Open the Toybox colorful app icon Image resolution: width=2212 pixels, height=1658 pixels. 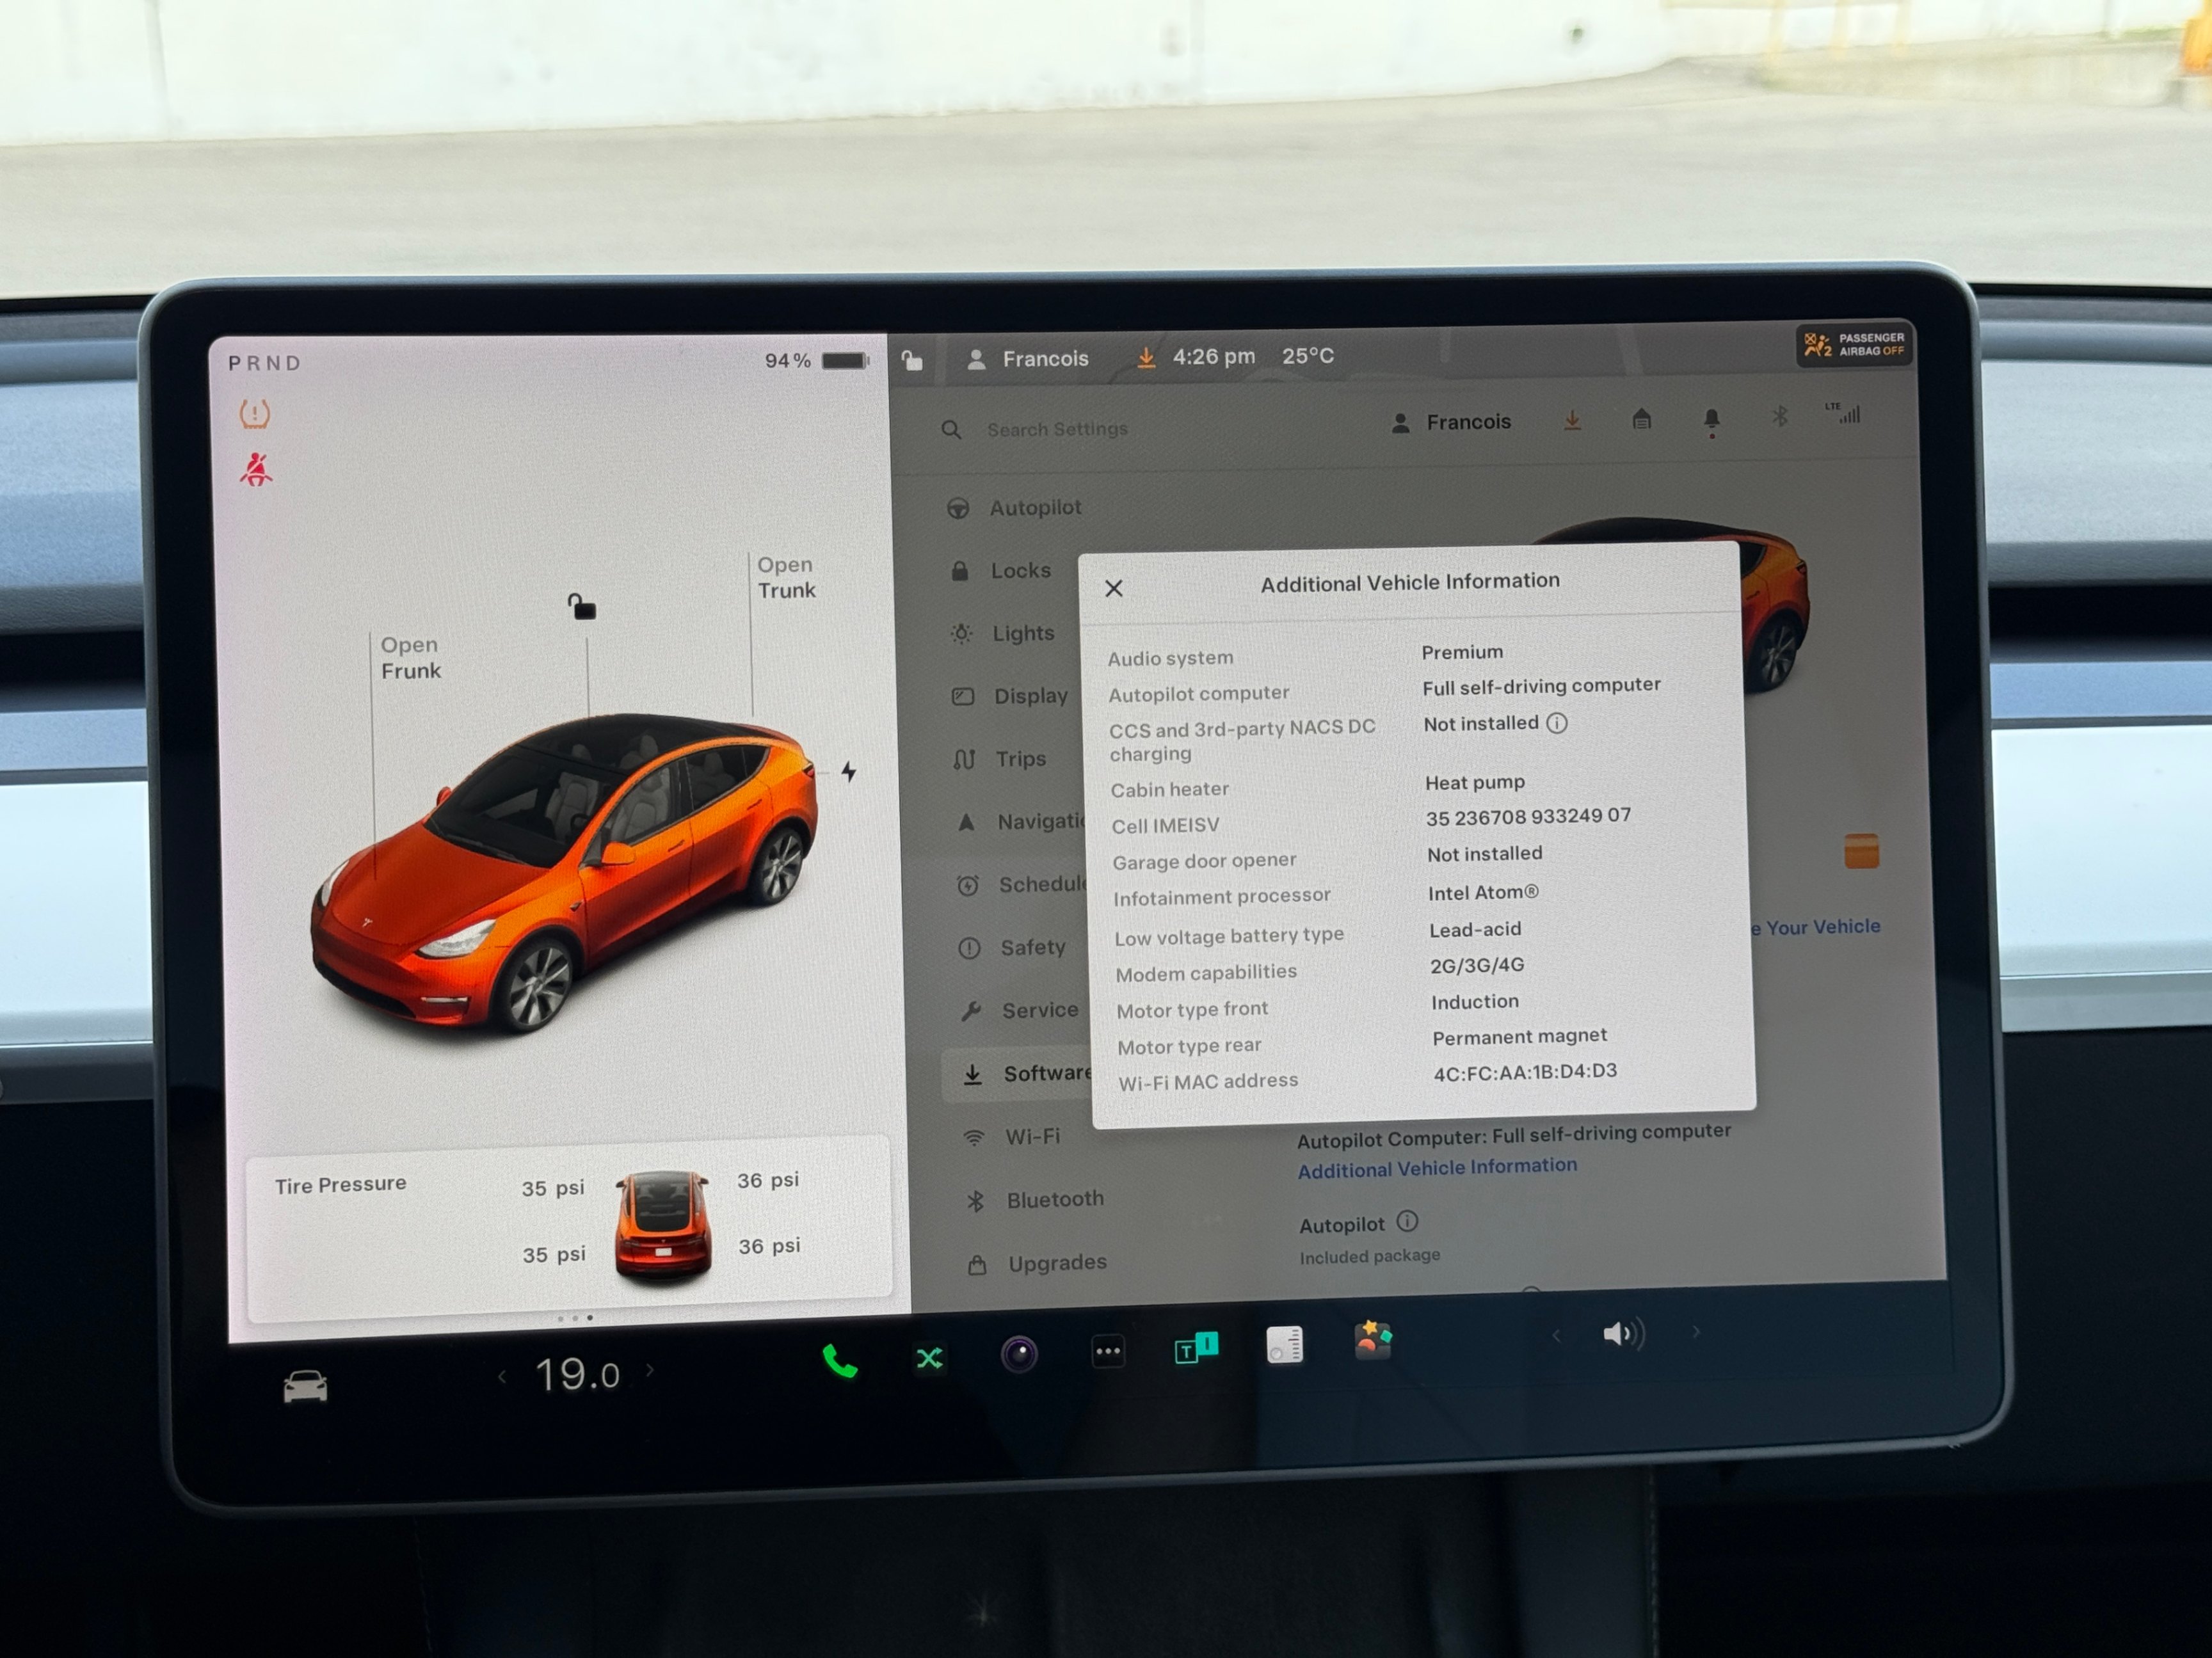(x=1373, y=1340)
